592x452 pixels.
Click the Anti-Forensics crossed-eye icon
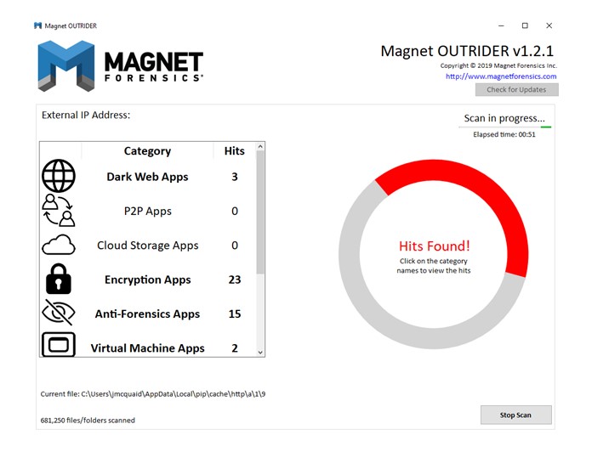pos(59,313)
